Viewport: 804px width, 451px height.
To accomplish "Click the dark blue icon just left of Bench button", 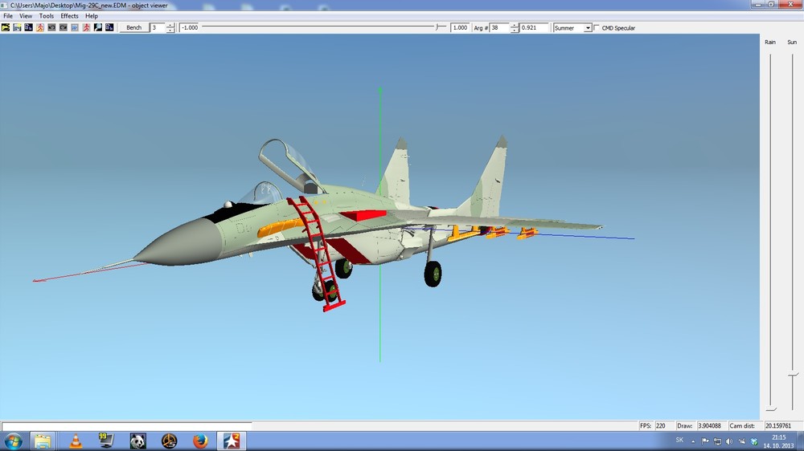I will click(x=109, y=27).
